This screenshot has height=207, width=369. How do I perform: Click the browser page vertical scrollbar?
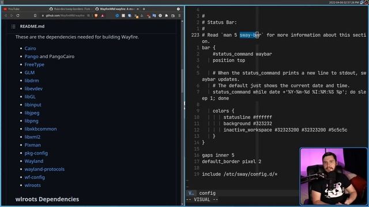click(x=182, y=81)
